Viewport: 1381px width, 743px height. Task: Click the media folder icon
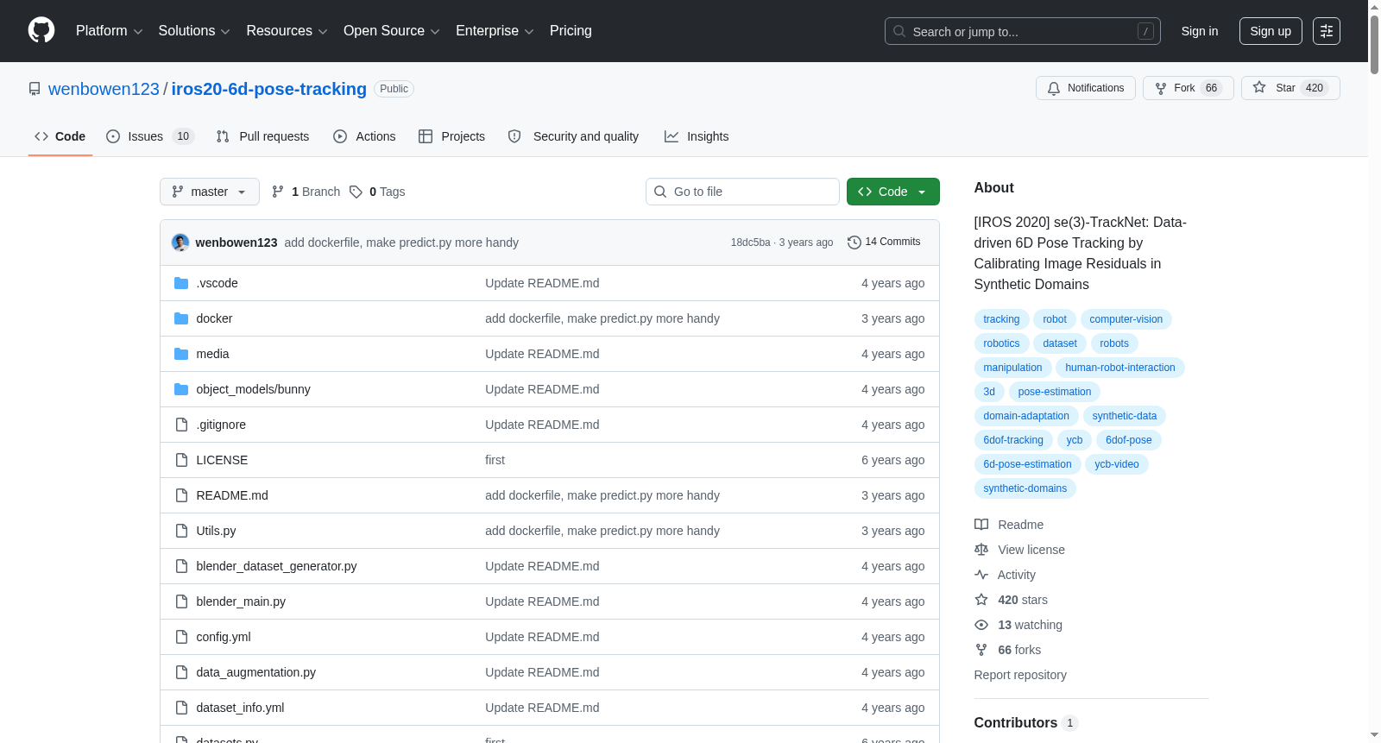[x=181, y=354]
